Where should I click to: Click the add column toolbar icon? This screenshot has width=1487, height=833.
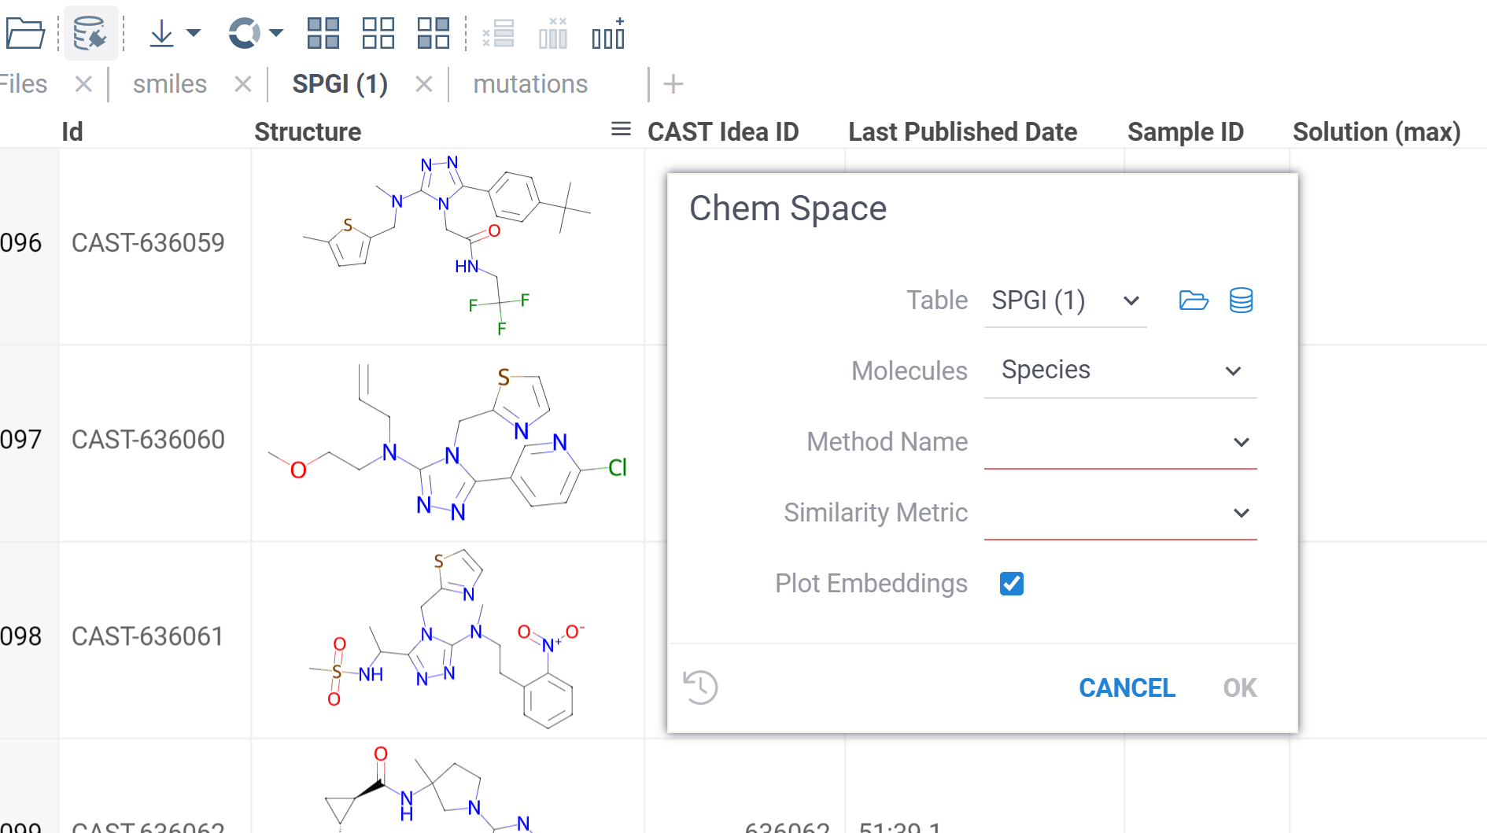(608, 33)
